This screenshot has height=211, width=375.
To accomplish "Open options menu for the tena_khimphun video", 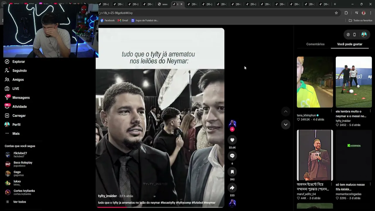I will (331, 111).
